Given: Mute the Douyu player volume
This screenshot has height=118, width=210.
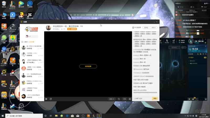Looking at the screenshot, I should click(x=119, y=99).
